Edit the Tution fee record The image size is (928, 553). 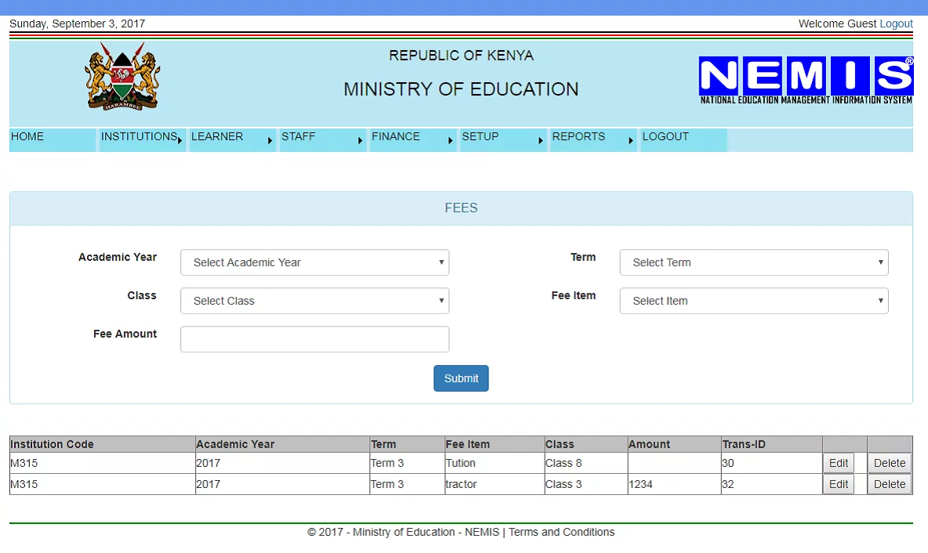(x=838, y=463)
